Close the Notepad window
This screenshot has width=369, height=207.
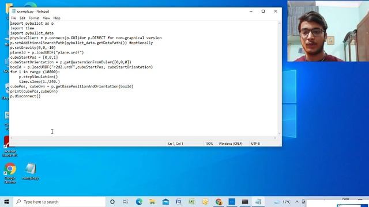[x=276, y=11]
